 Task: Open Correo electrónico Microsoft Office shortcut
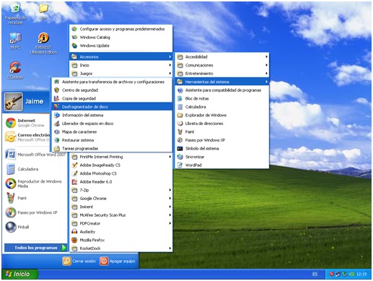coord(27,137)
